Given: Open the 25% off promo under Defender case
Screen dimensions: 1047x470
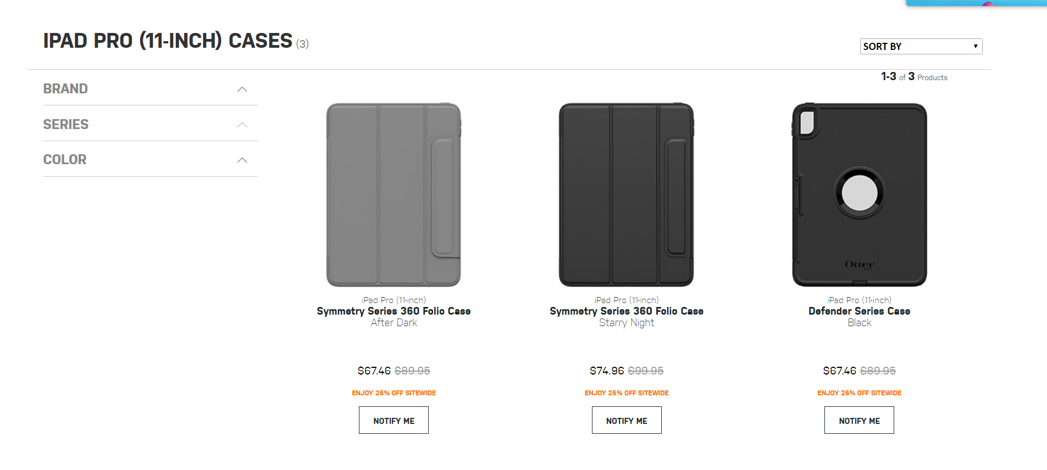Looking at the screenshot, I should point(859,393).
